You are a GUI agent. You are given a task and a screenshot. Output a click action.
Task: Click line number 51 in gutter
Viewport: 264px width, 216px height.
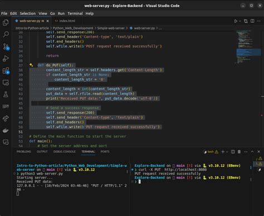[x=21, y=132]
